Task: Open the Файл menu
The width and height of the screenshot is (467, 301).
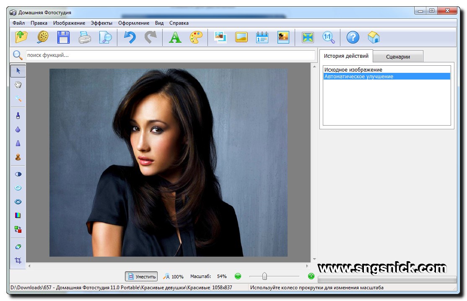Action: point(18,23)
